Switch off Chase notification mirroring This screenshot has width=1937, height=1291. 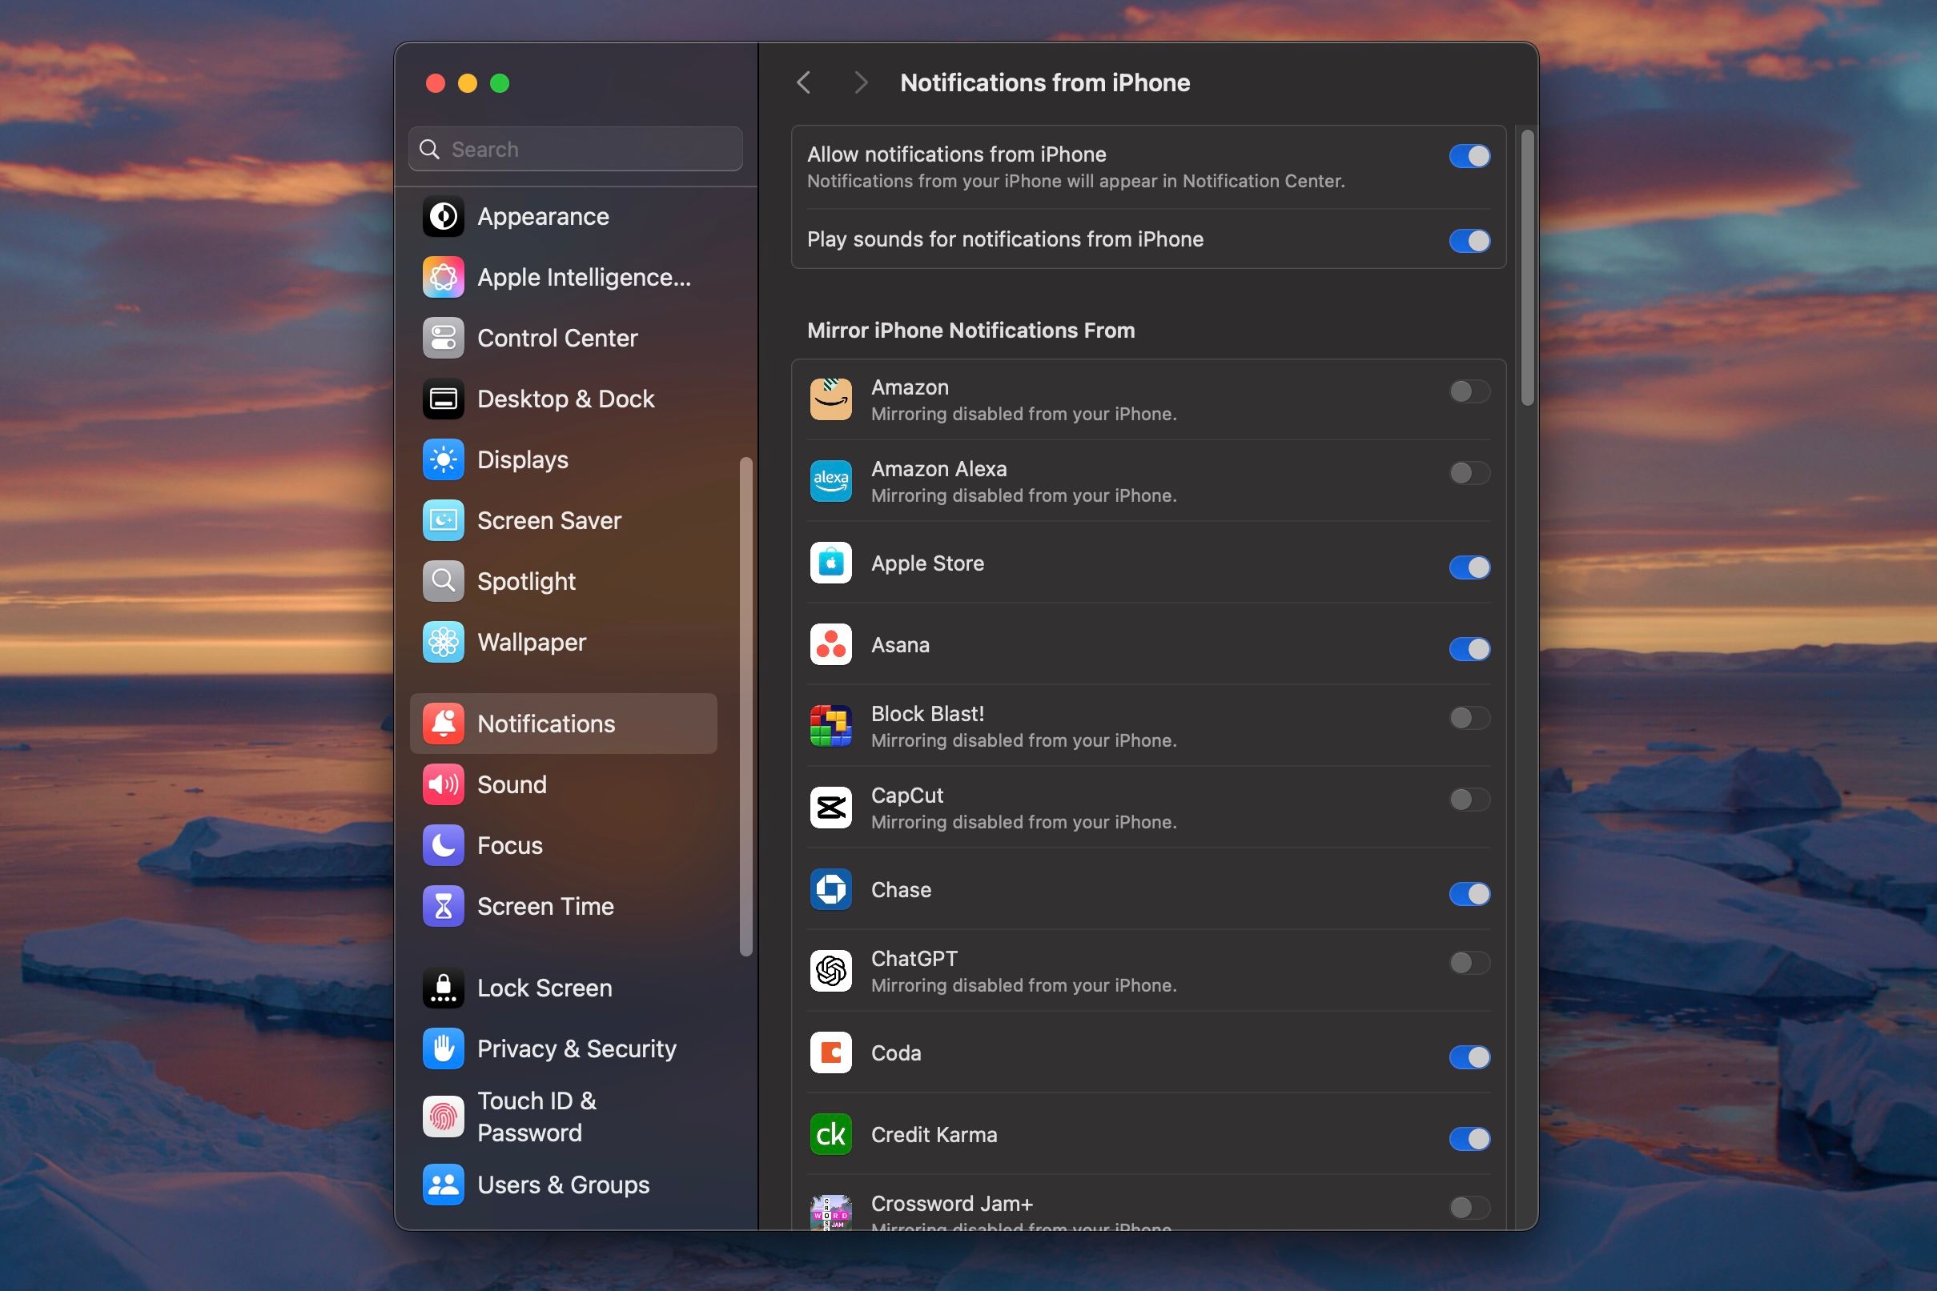coord(1470,894)
